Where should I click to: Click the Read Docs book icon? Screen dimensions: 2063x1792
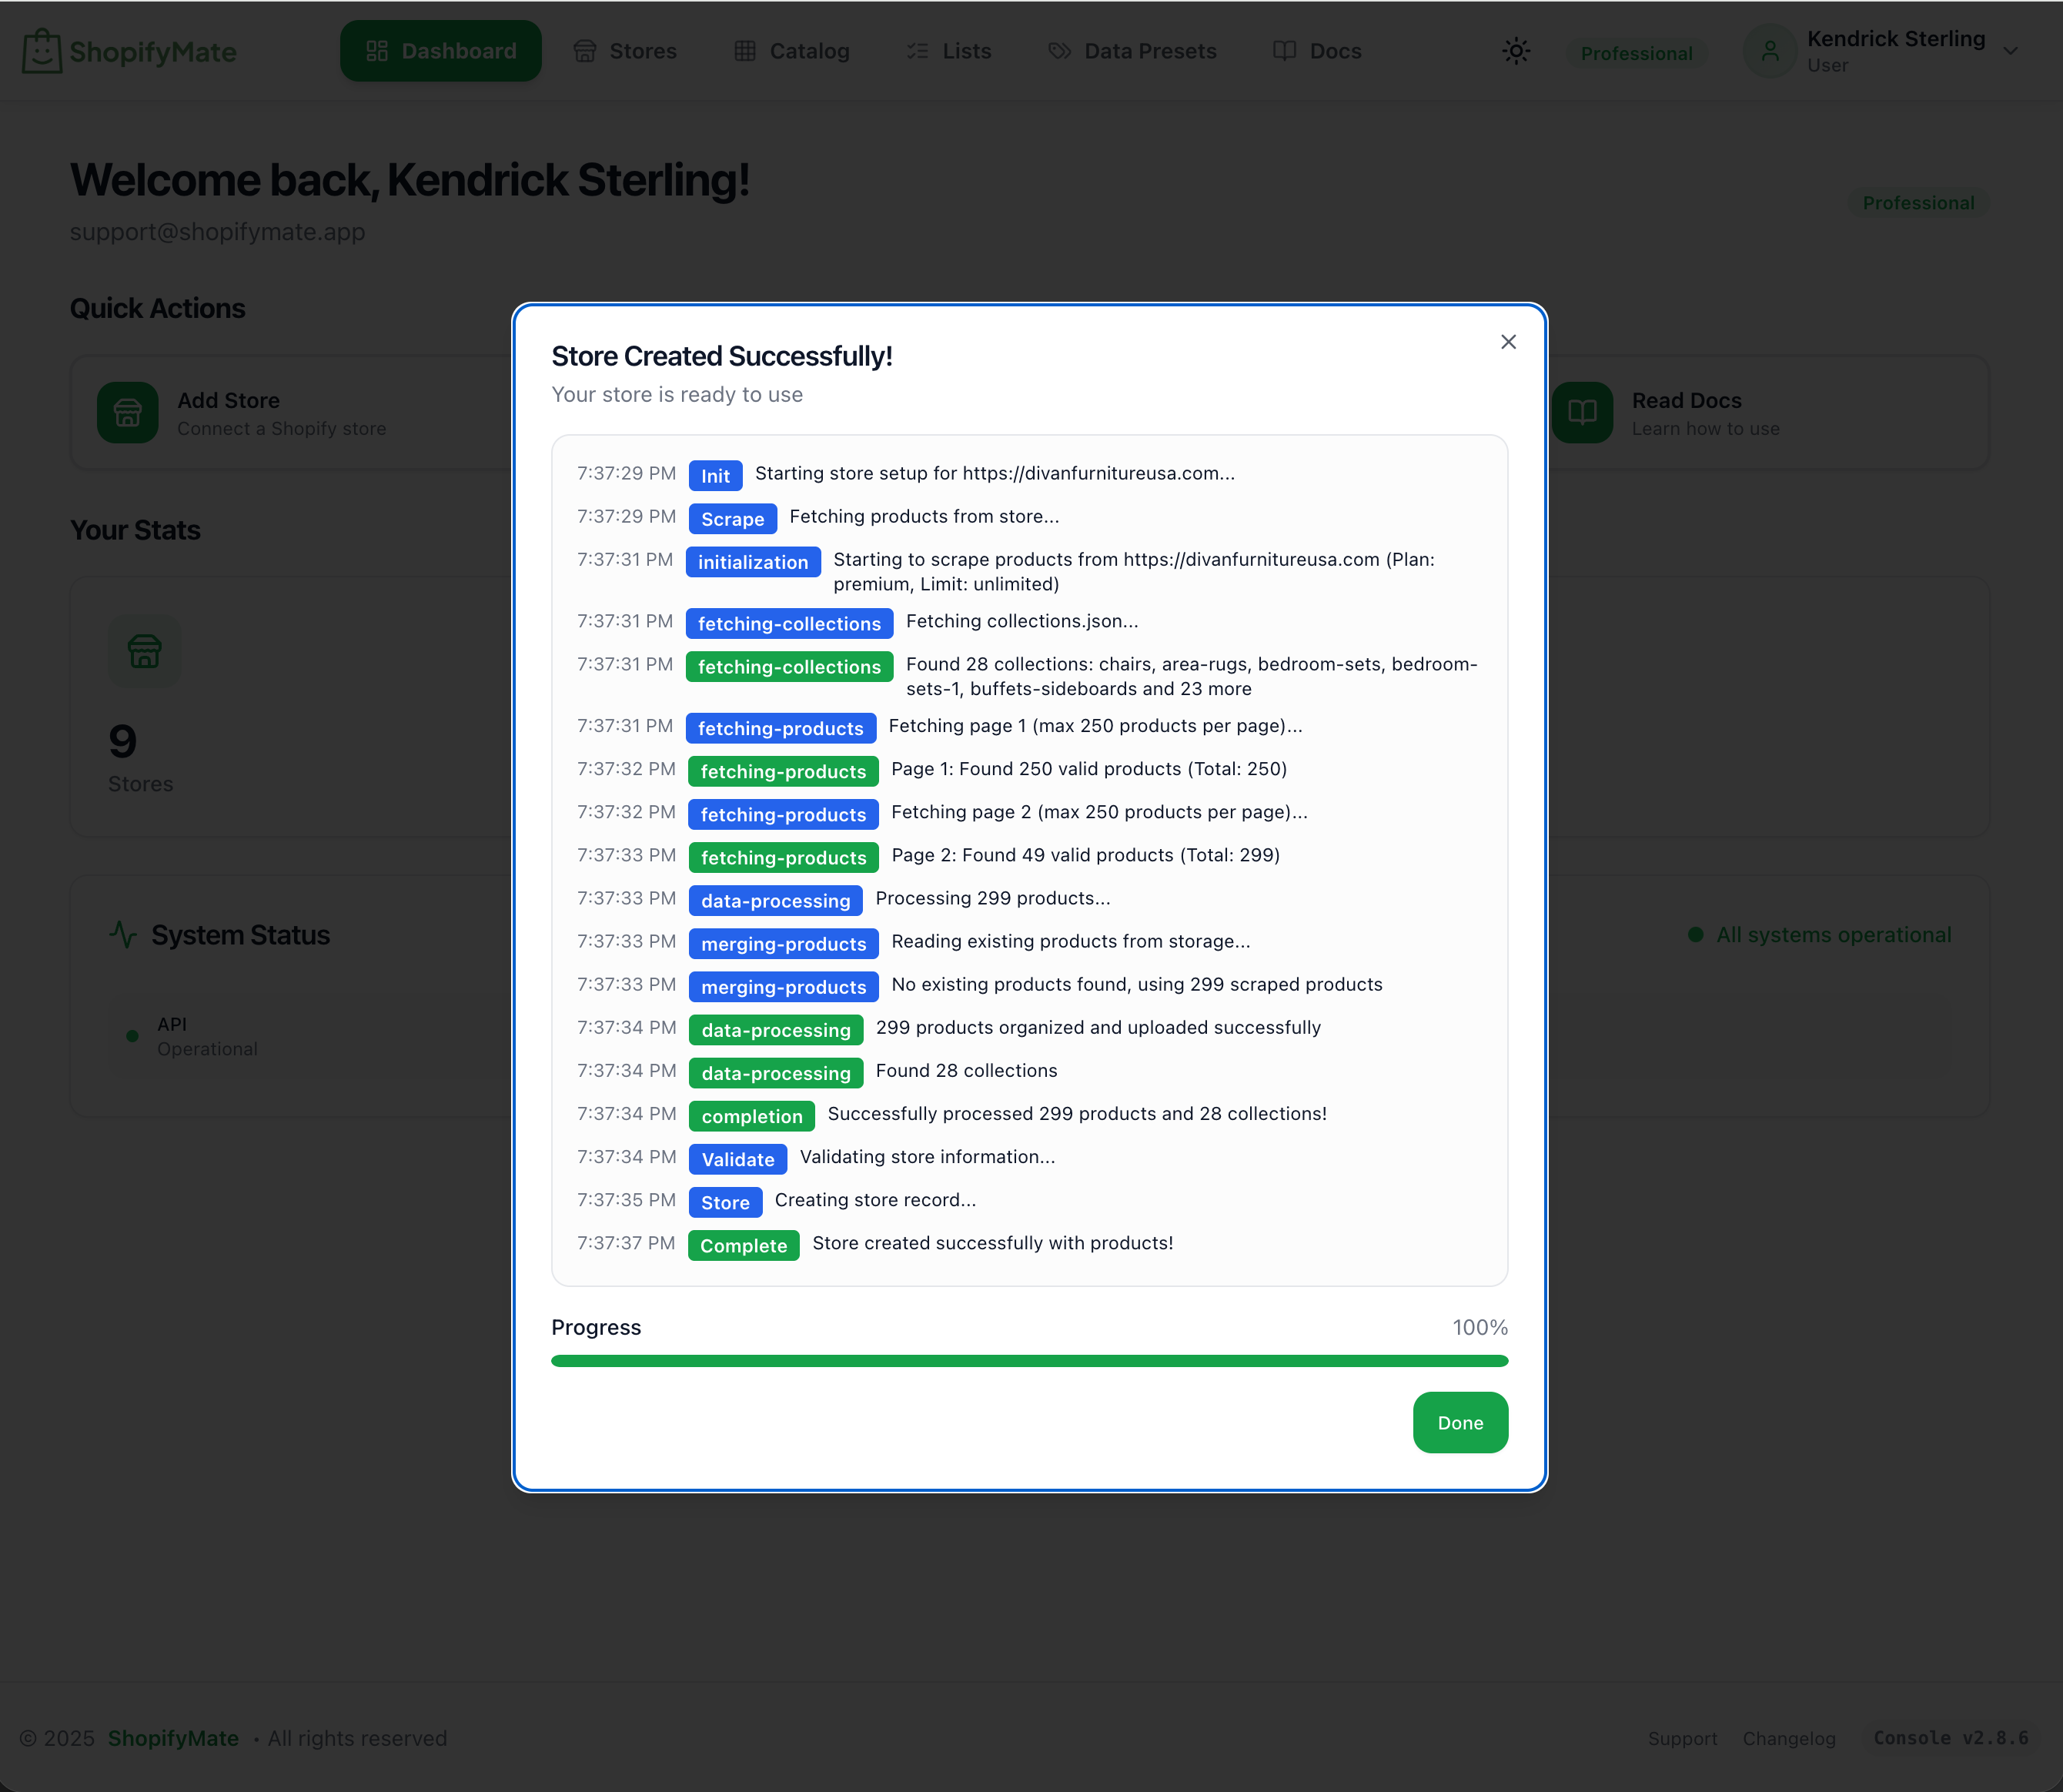tap(1581, 412)
